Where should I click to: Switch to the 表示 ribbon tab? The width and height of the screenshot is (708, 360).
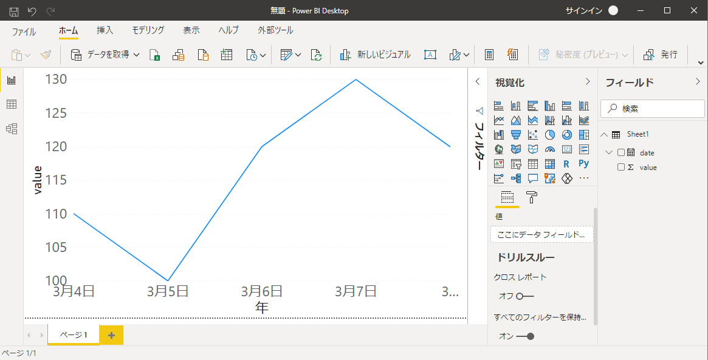click(x=191, y=31)
